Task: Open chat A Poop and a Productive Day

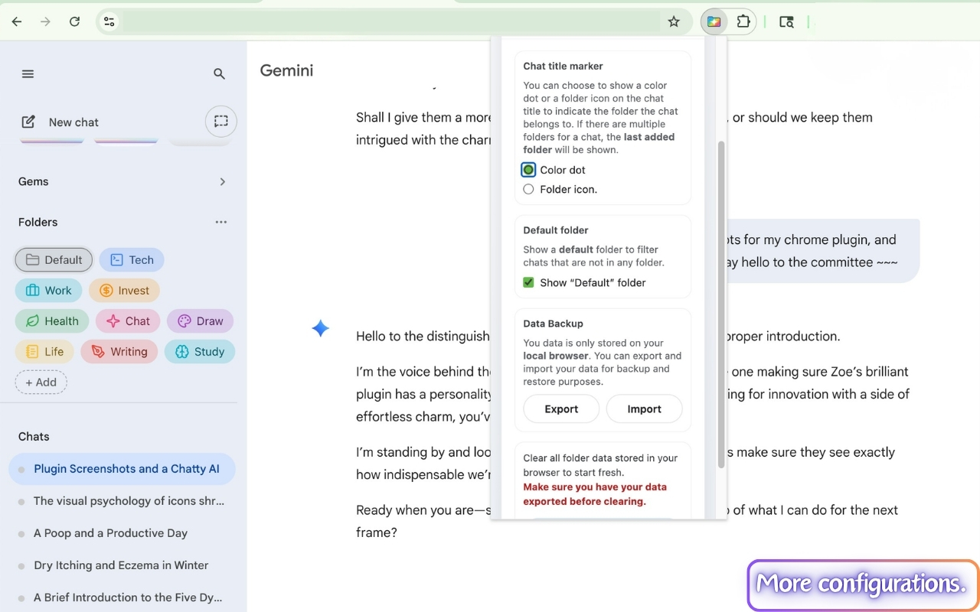Action: [x=122, y=533]
